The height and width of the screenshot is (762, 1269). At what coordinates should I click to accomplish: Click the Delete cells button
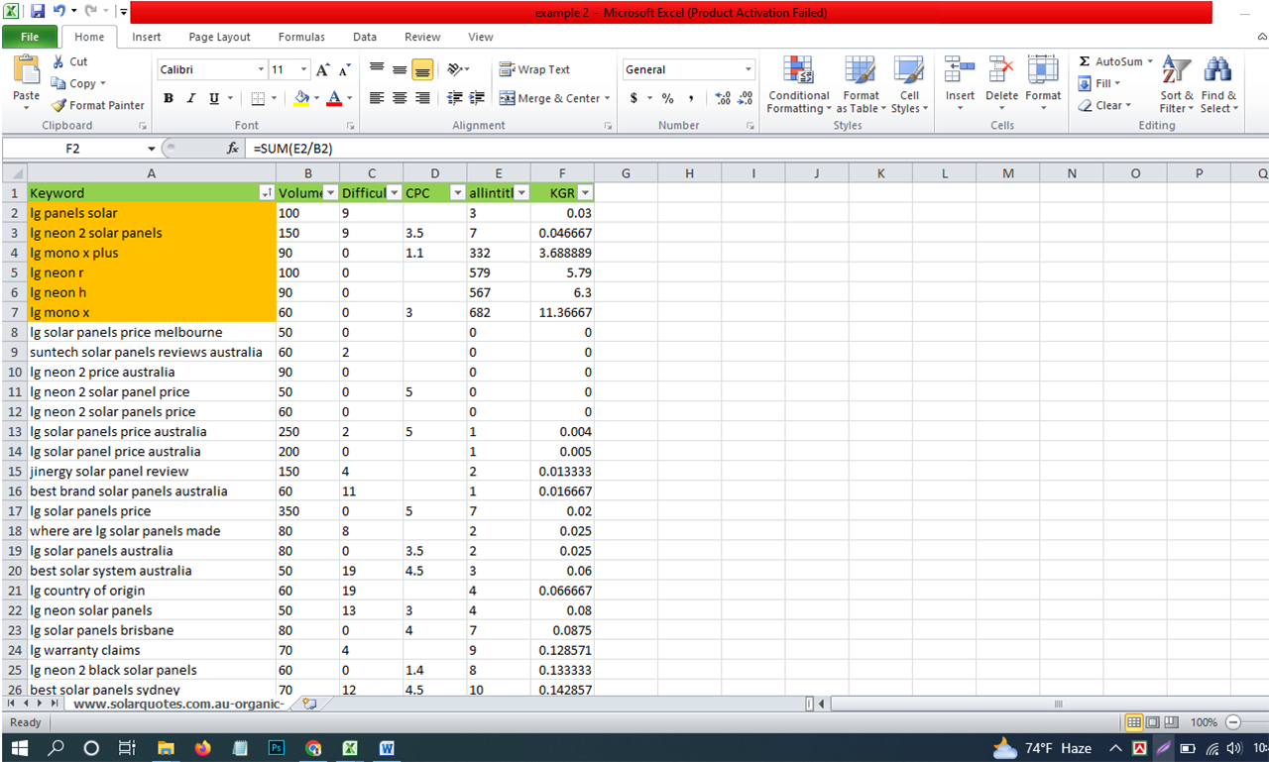pyautogui.click(x=1001, y=84)
